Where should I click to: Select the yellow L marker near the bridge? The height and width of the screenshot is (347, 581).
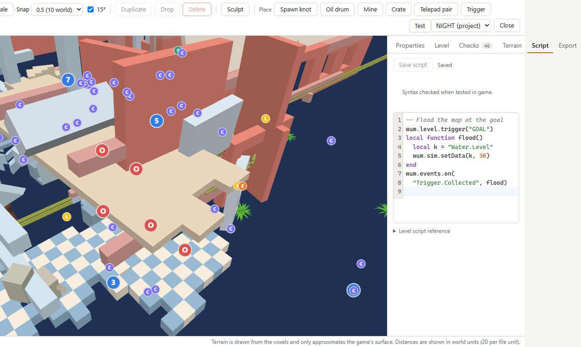click(266, 119)
